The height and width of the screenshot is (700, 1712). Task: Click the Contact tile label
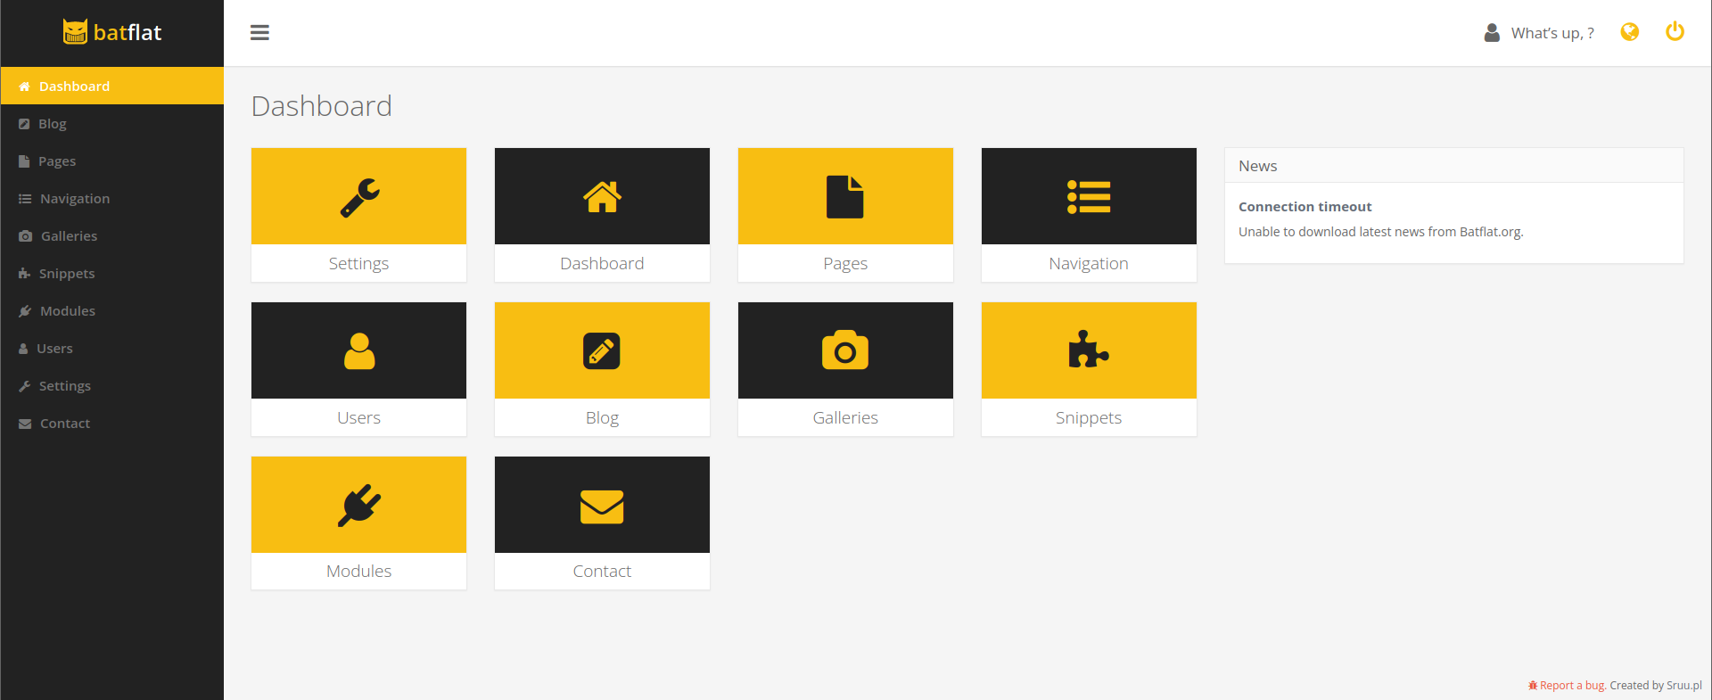coord(602,571)
